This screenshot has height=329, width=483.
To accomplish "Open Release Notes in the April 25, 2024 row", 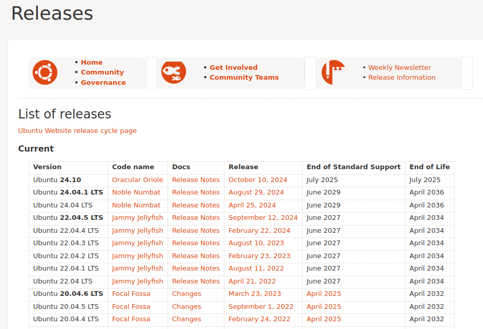I will click(195, 205).
